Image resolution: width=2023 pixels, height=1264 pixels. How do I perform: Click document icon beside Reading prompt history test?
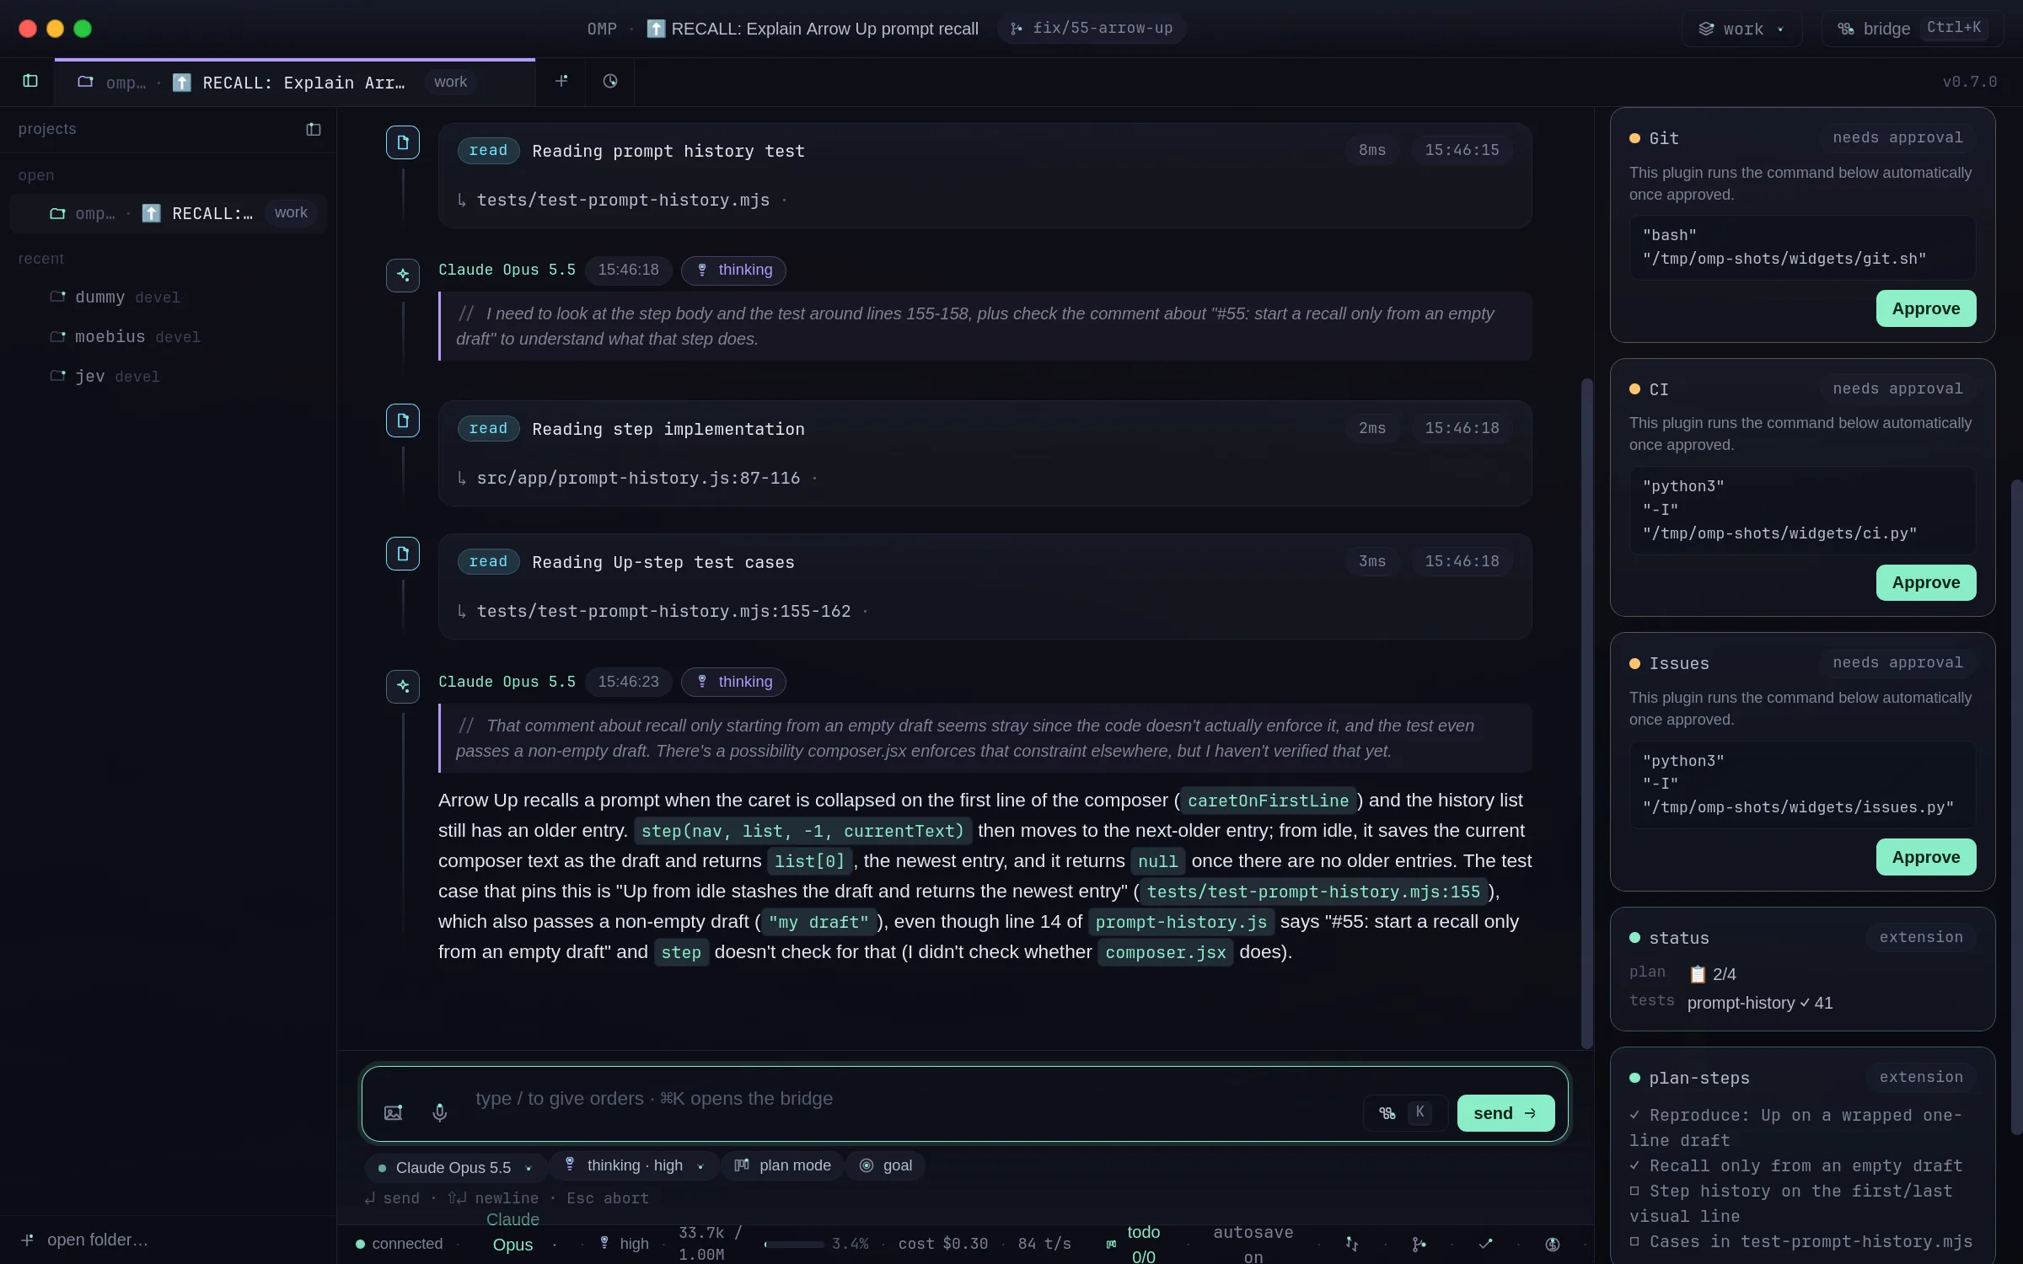(403, 142)
